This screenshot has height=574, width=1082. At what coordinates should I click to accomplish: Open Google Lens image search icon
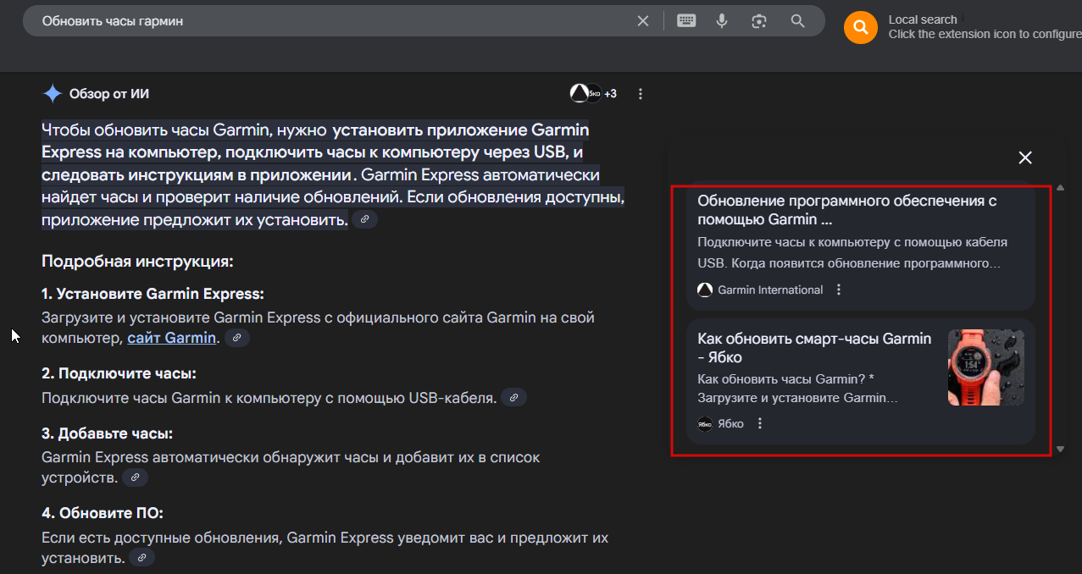tap(759, 21)
